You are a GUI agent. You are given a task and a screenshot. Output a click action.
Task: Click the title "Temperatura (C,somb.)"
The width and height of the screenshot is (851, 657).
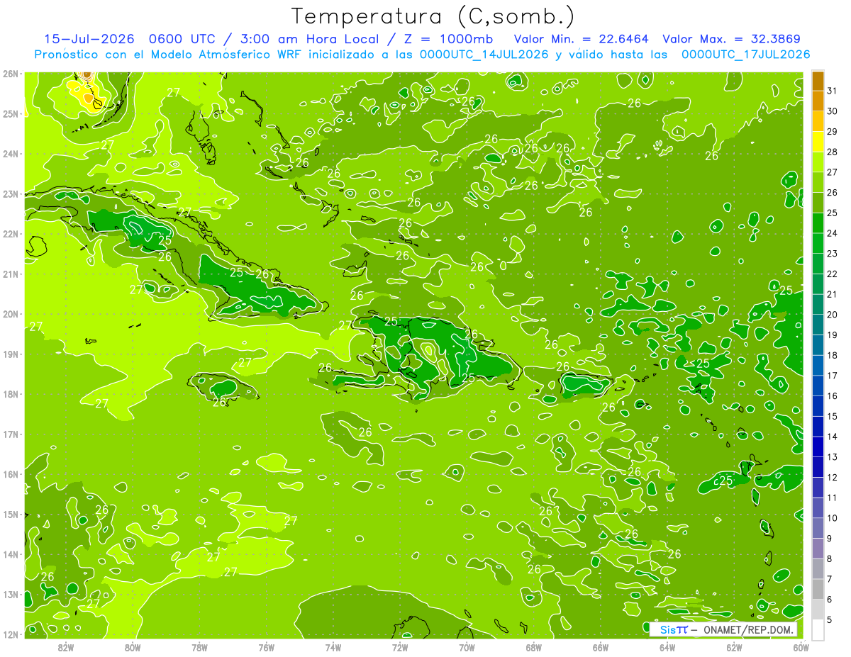coord(433,17)
